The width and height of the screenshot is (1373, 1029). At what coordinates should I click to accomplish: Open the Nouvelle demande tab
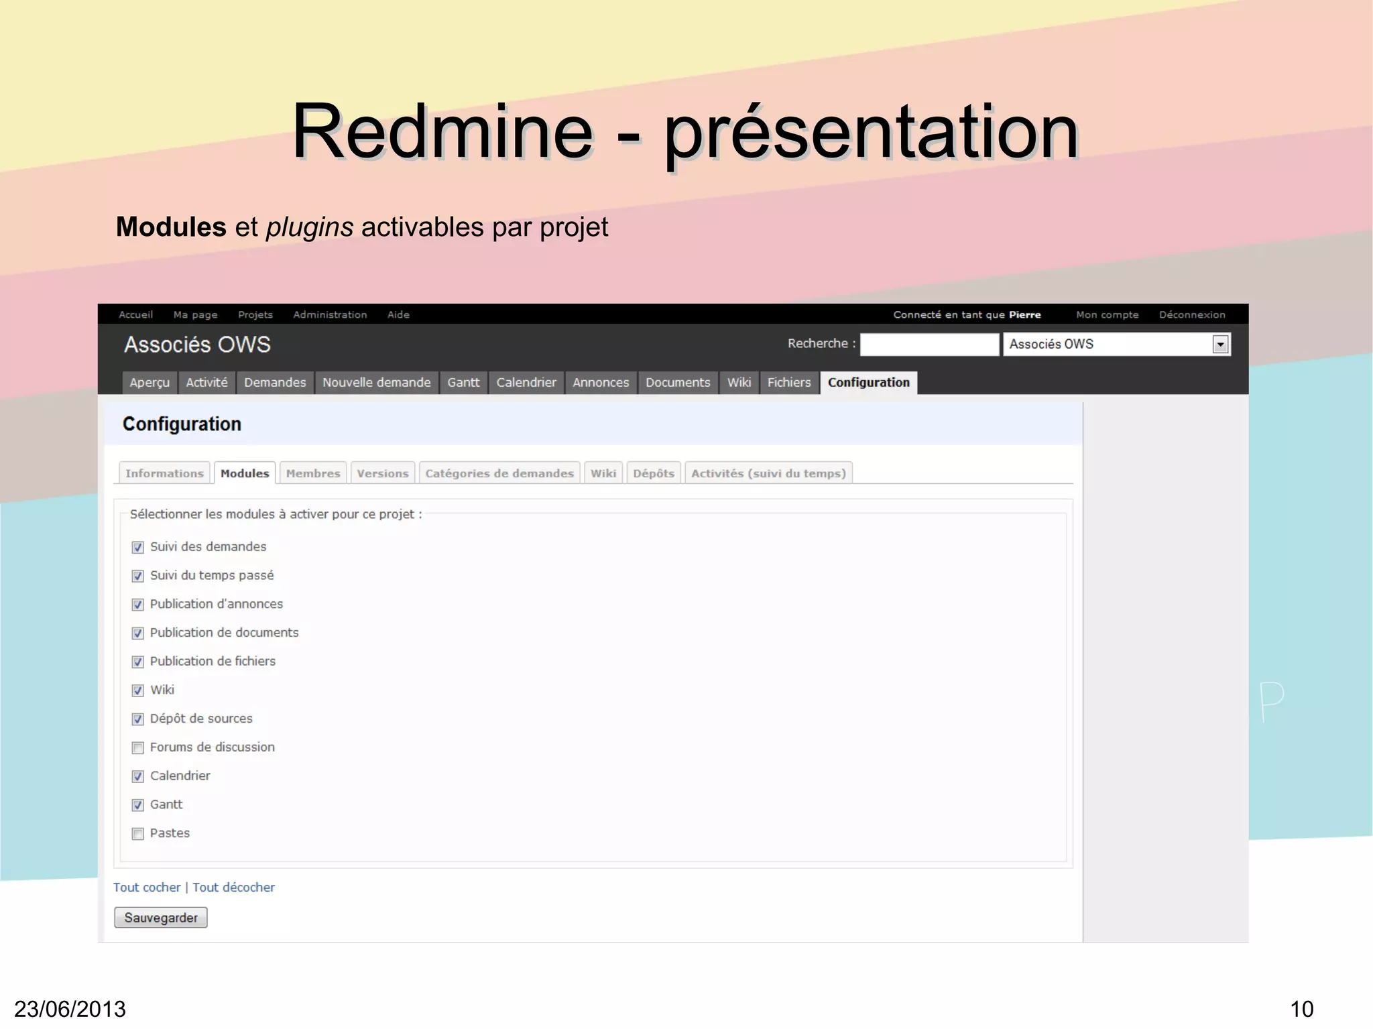tap(376, 383)
